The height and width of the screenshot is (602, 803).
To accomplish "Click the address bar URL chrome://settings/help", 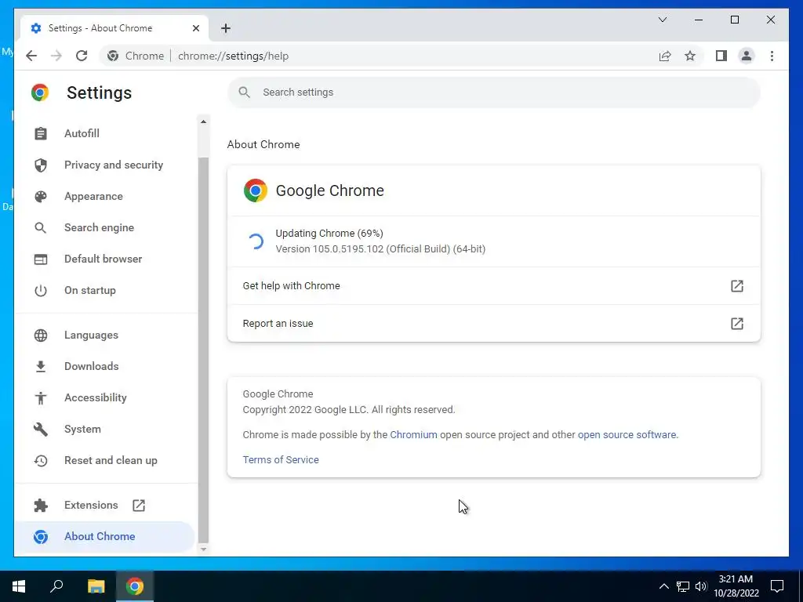I will coord(233,56).
